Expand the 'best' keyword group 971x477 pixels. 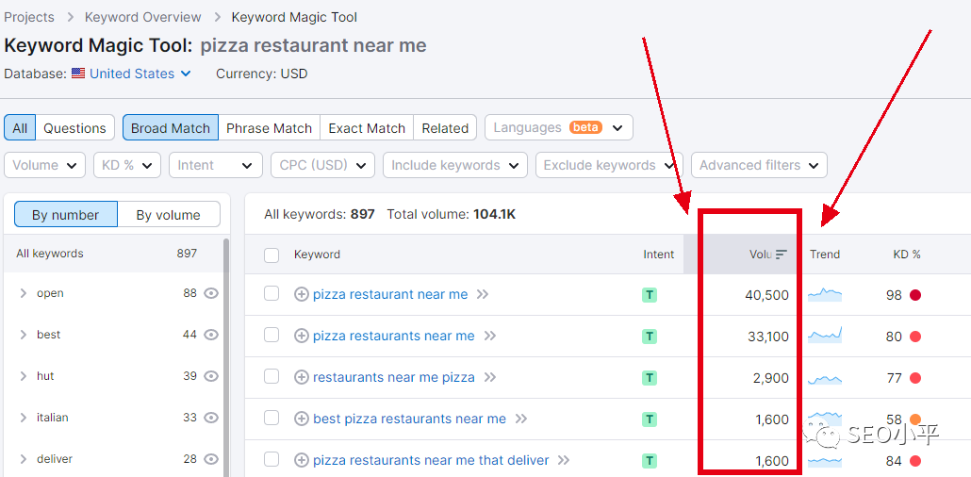pyautogui.click(x=24, y=335)
